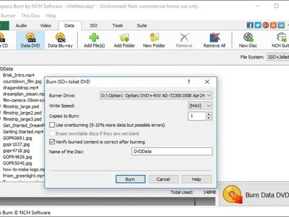Viewport: 289px width, 217px height.
Task: Click the Burn button in dialog
Action: pos(130,179)
